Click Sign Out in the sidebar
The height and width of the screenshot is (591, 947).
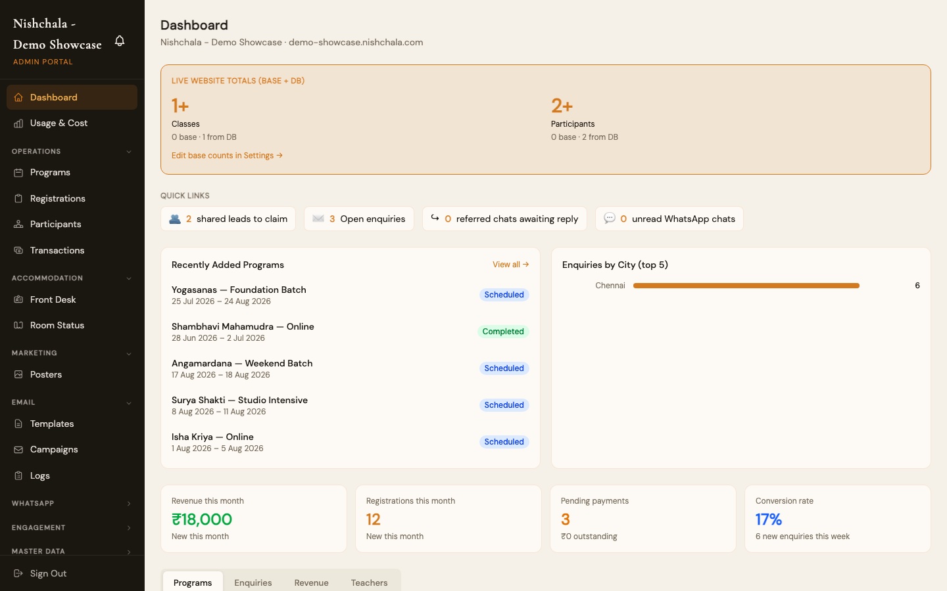click(x=72, y=573)
